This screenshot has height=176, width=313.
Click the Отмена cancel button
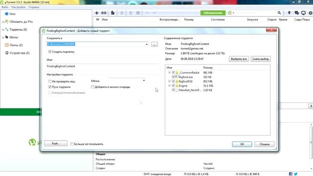pyautogui.click(x=265, y=144)
